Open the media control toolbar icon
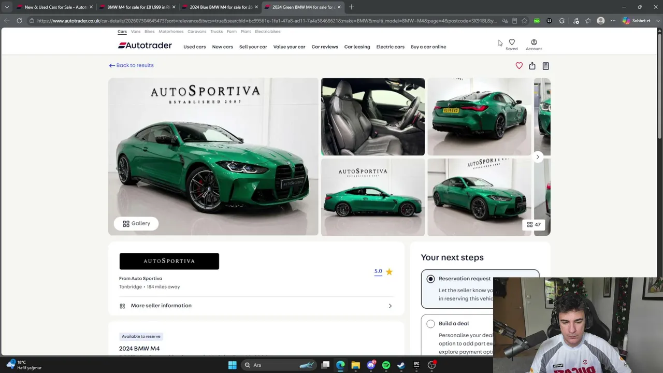 click(576, 21)
